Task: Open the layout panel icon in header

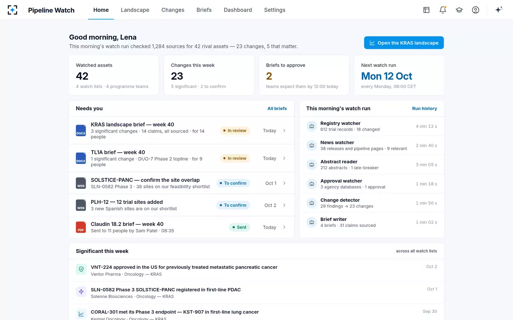Action: click(x=426, y=10)
